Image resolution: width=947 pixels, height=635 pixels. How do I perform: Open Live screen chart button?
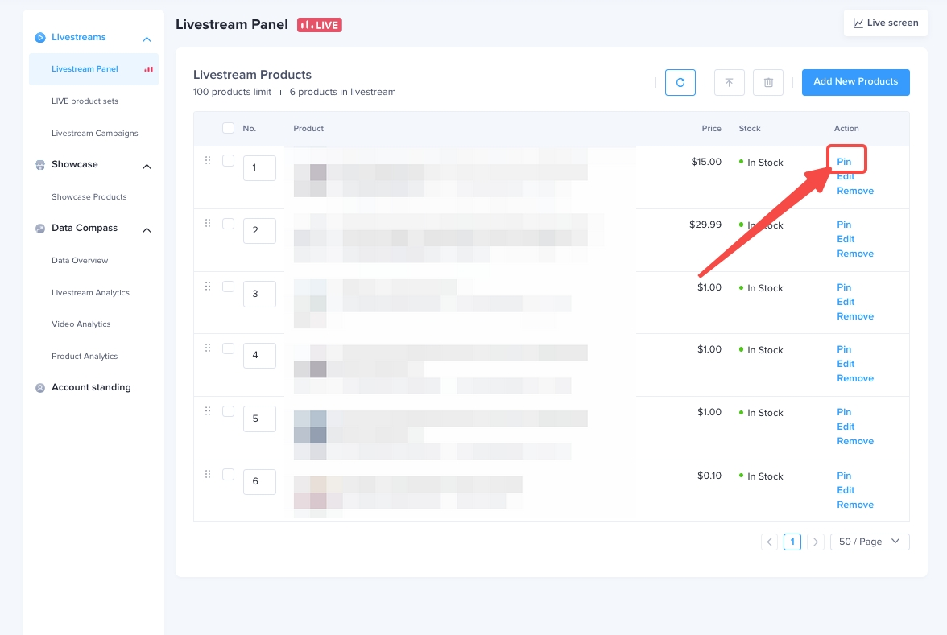(885, 23)
